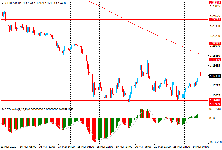
Task: Select the 19 Mar 14:00 time label
Action: tap(124, 146)
